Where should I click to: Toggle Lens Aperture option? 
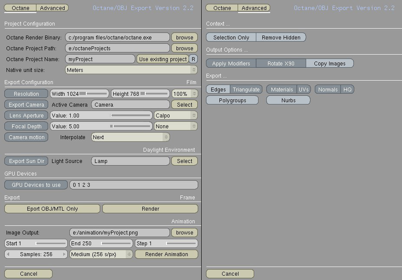click(26, 115)
